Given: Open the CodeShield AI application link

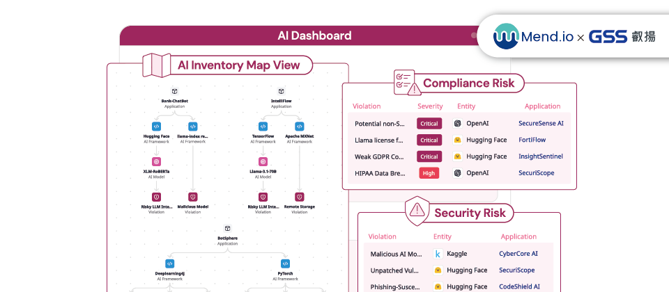Looking at the screenshot, I should pyautogui.click(x=519, y=287).
